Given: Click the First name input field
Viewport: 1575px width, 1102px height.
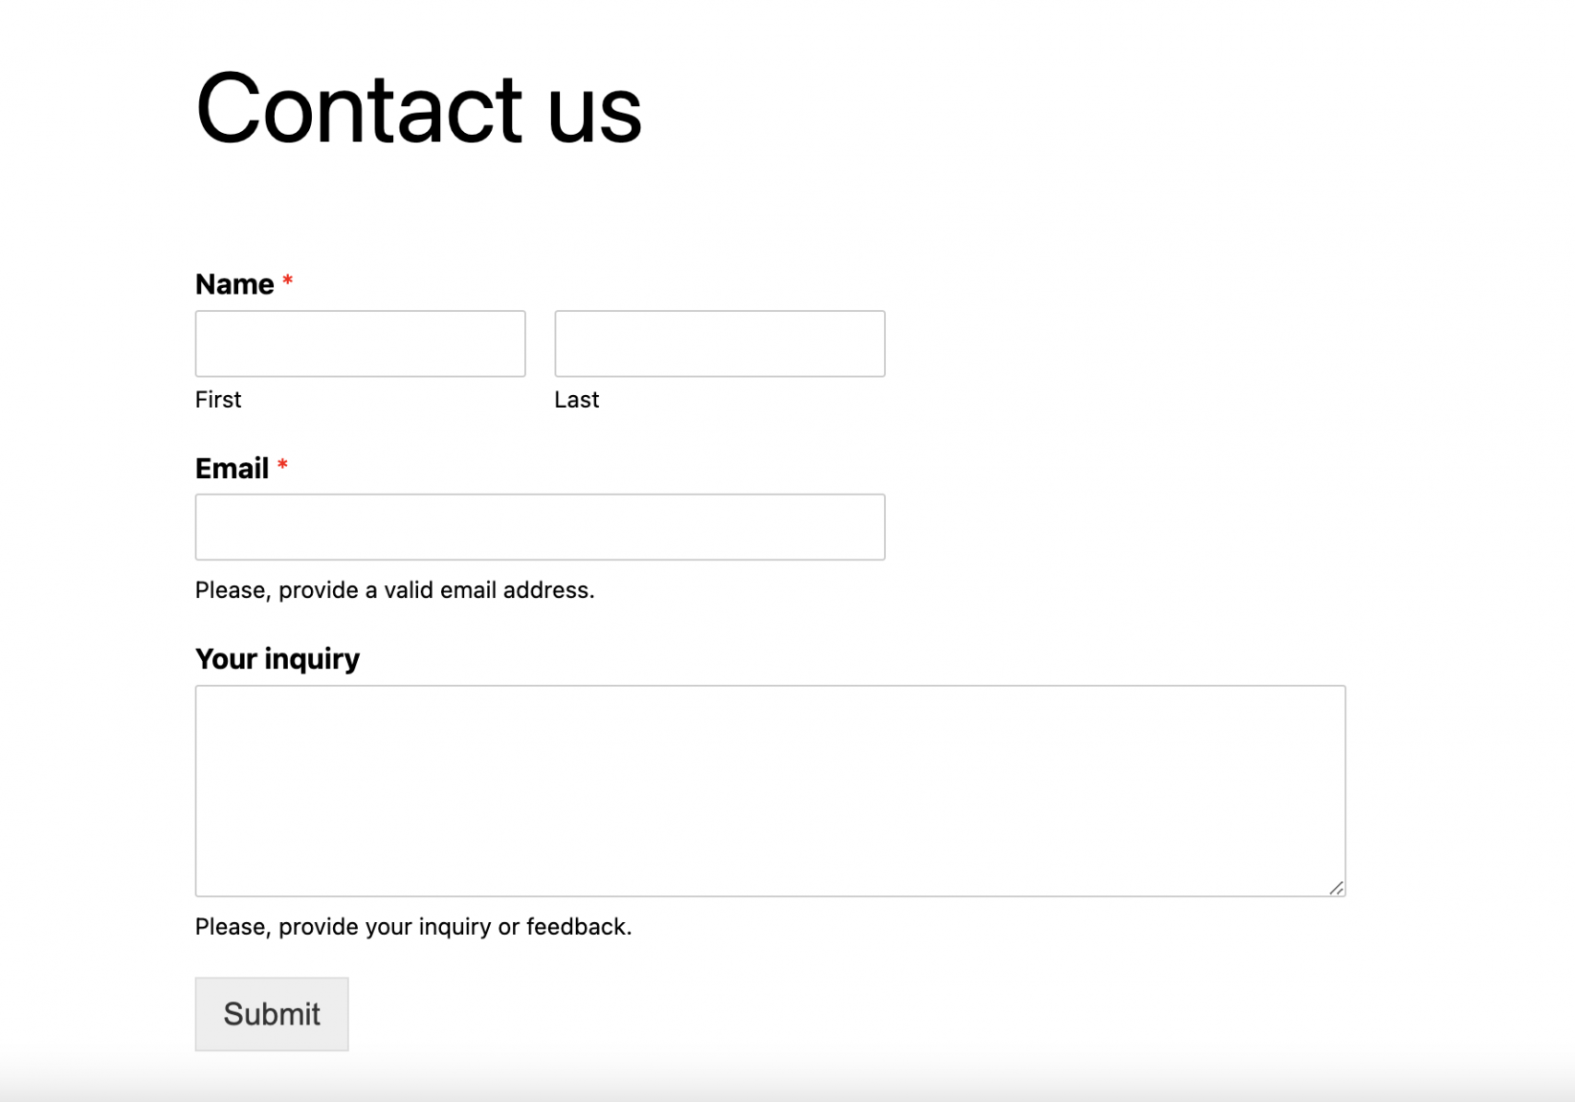Looking at the screenshot, I should [360, 343].
